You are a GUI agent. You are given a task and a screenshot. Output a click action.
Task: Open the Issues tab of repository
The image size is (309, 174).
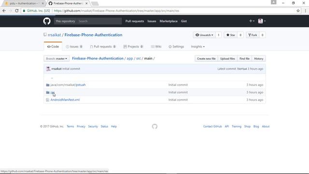click(74, 46)
